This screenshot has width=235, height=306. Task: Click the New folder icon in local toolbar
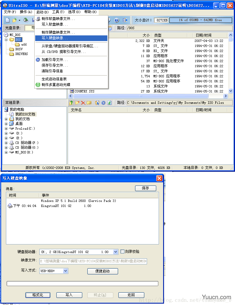click(77, 103)
